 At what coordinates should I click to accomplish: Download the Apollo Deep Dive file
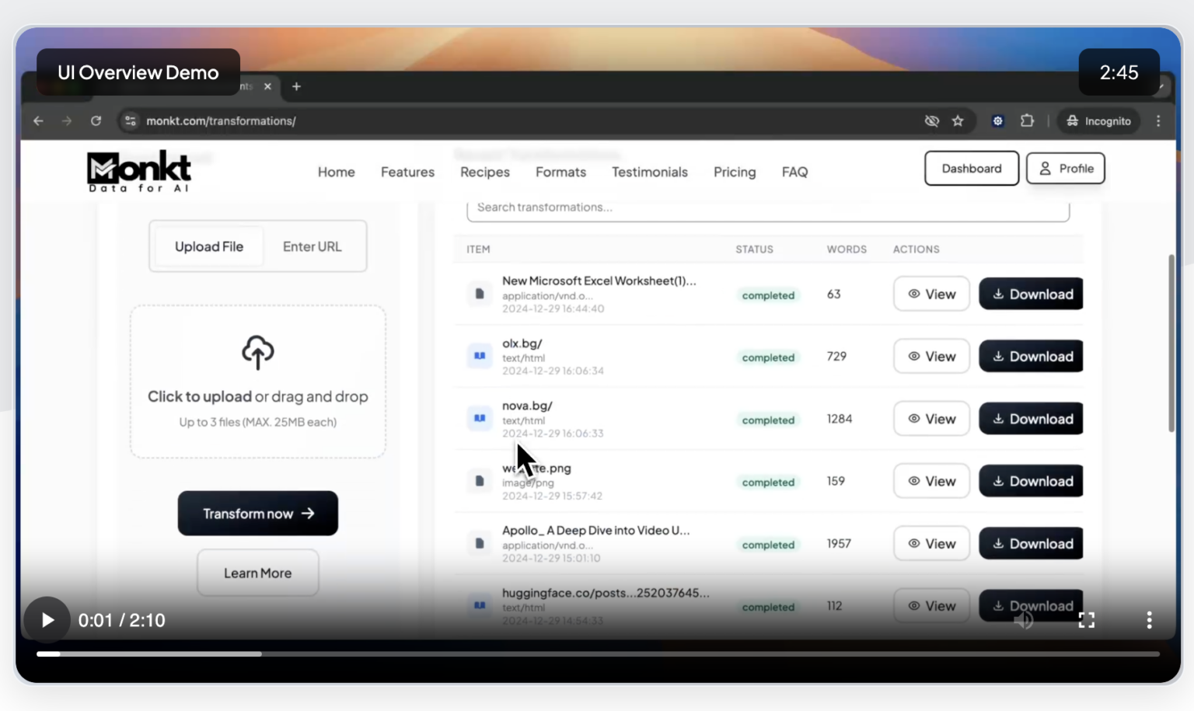[x=1031, y=543]
